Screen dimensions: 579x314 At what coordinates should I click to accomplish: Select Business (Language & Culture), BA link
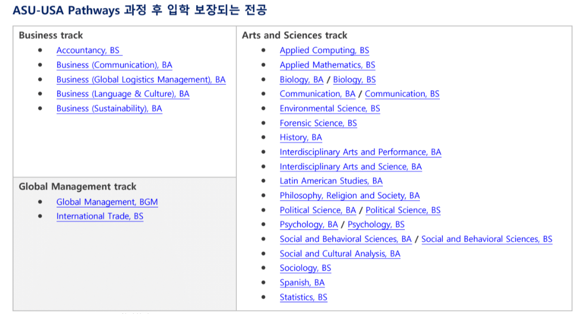[x=123, y=94]
